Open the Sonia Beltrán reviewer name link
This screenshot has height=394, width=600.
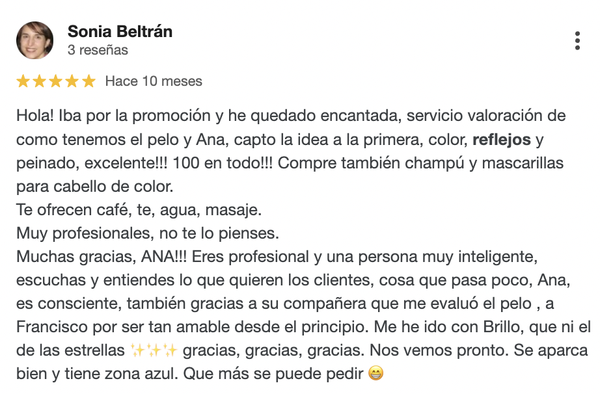(120, 31)
